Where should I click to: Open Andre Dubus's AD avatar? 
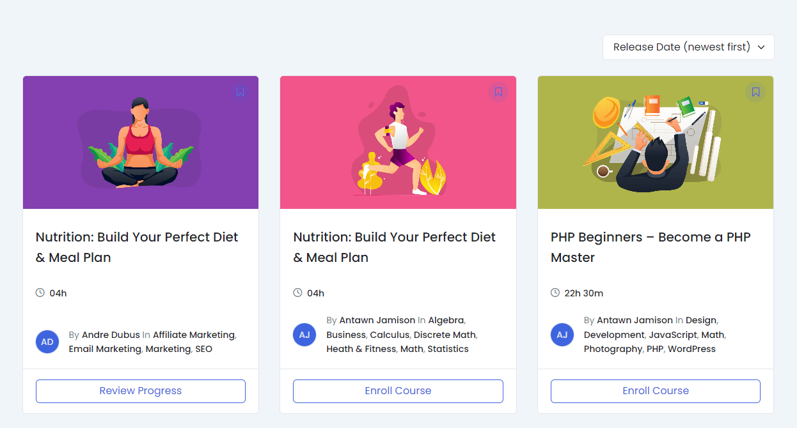47,341
